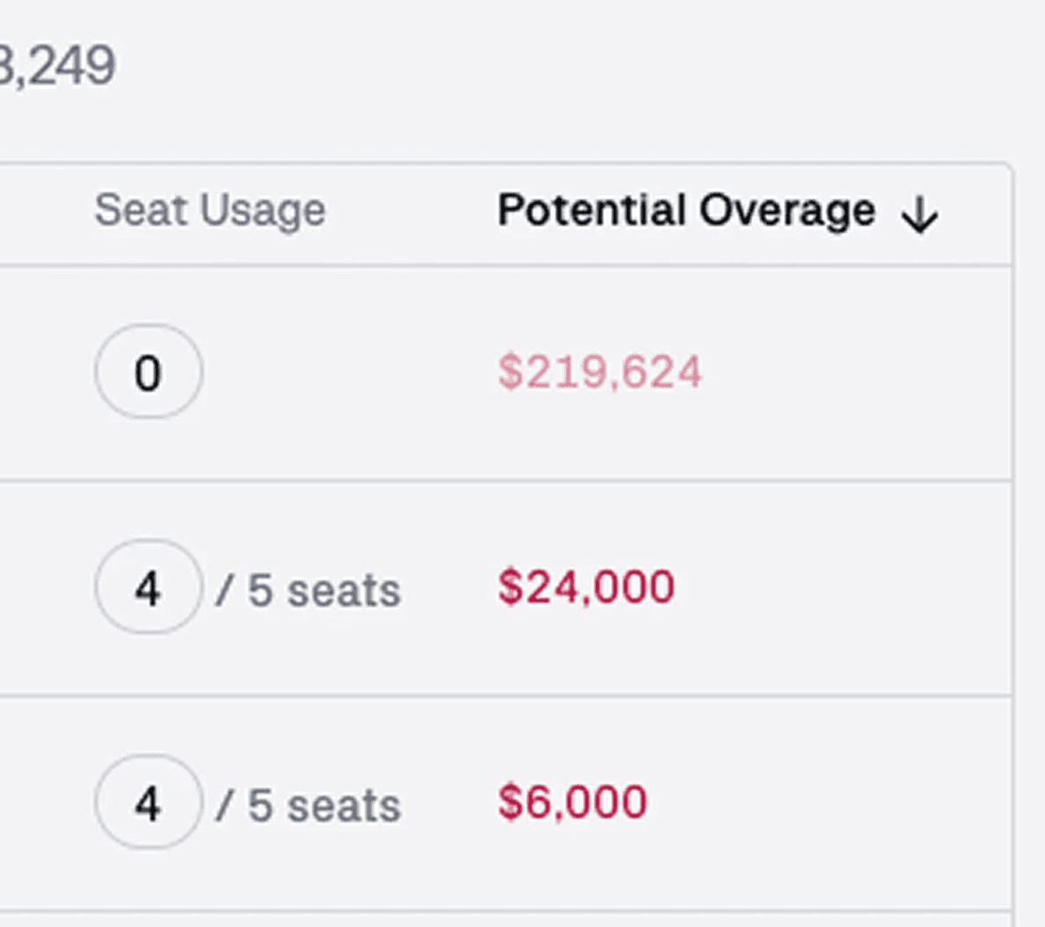1045x927 pixels.
Task: Select the circled 4 badge beside $24,000
Action: 148,587
